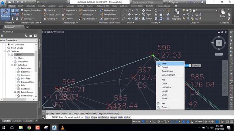Collapse the Surfaces tree node
Image resolution: width=234 pixels, height=131 pixels.
5,51
